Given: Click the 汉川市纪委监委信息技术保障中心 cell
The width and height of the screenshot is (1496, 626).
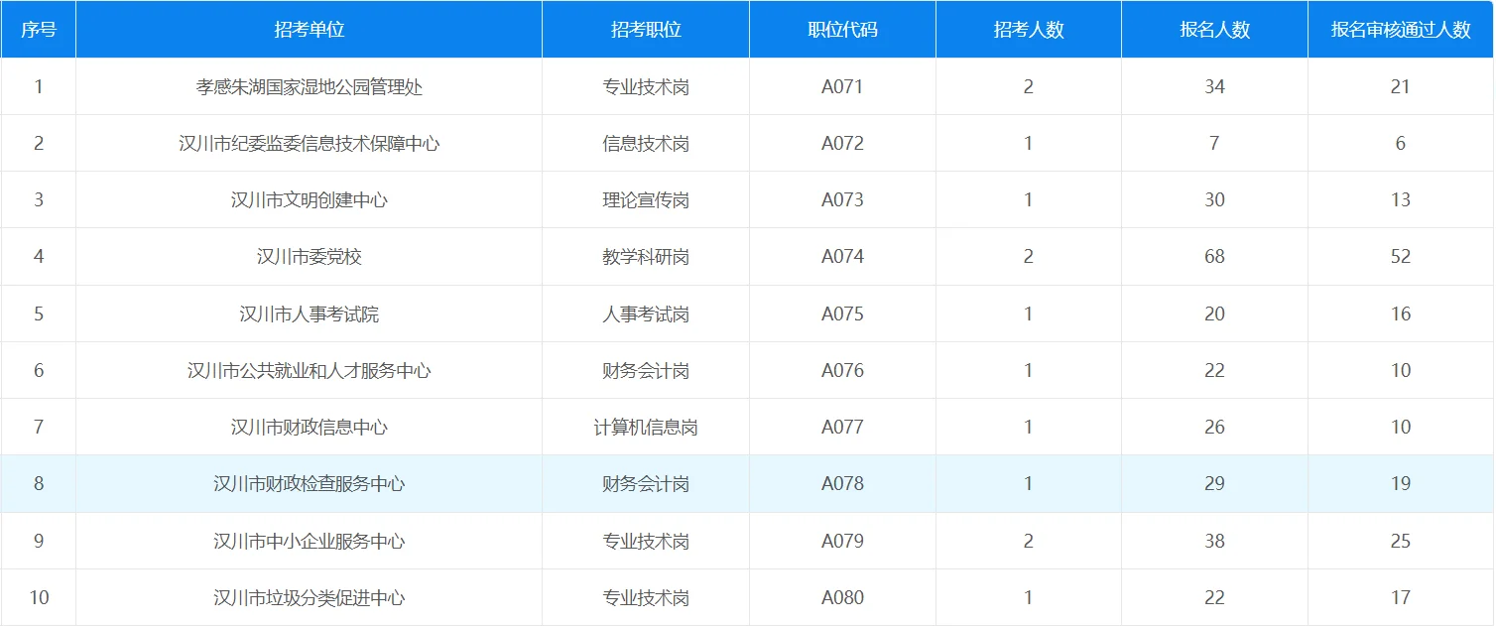Looking at the screenshot, I should pos(310,143).
